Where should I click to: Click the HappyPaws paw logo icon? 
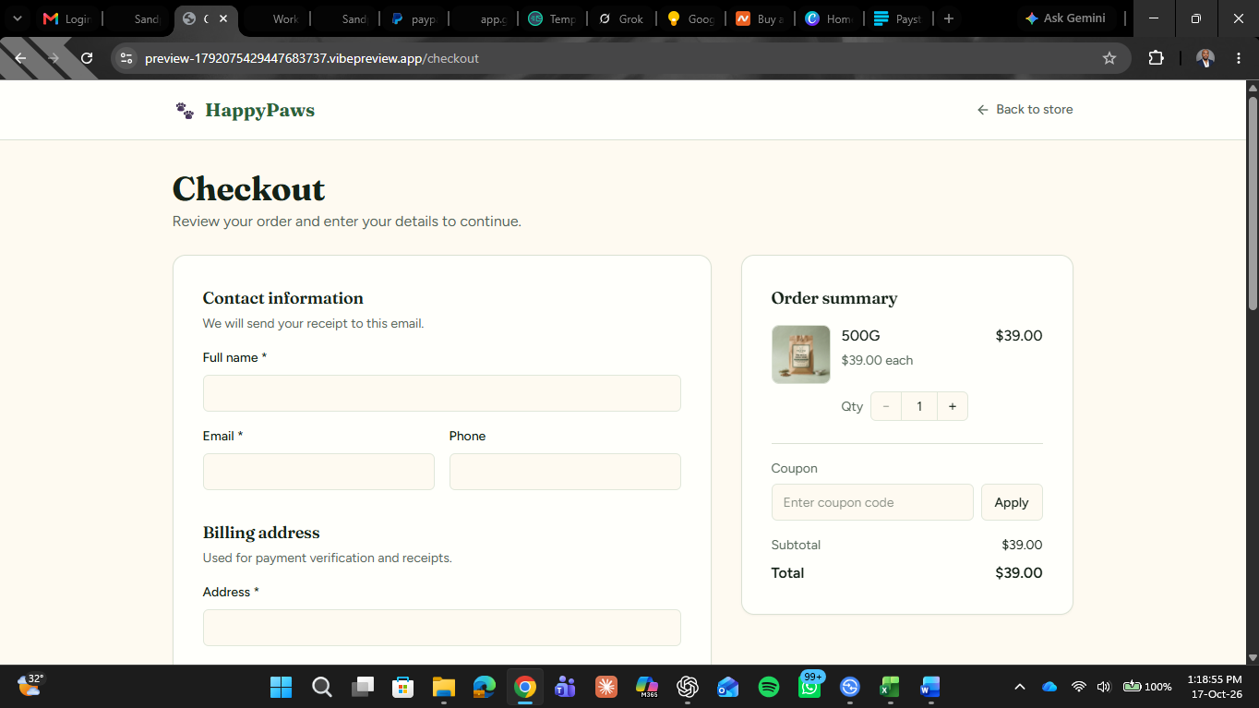(185, 111)
